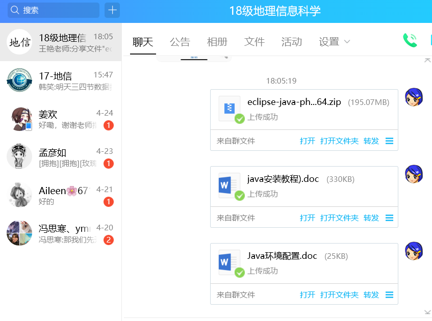Open more options menu for eclipse zip file
Image resolution: width=432 pixels, height=321 pixels.
(x=389, y=141)
